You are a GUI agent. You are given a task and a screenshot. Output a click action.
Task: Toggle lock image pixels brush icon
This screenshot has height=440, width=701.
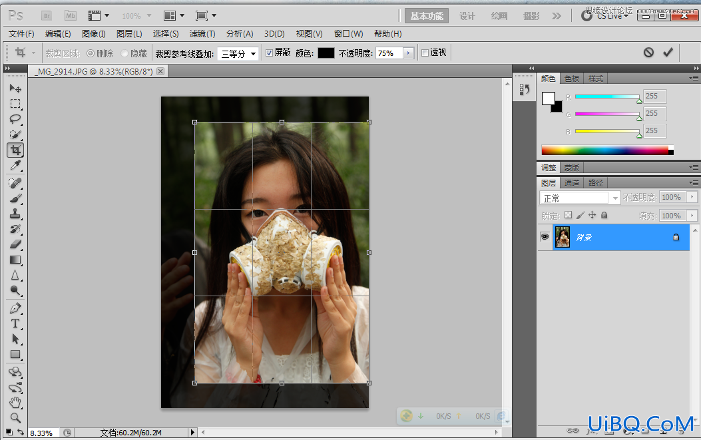click(581, 215)
